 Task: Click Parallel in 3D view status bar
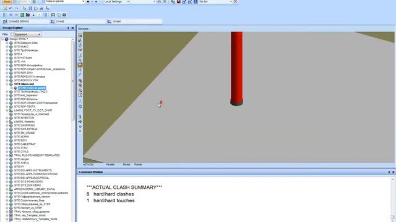110,165
